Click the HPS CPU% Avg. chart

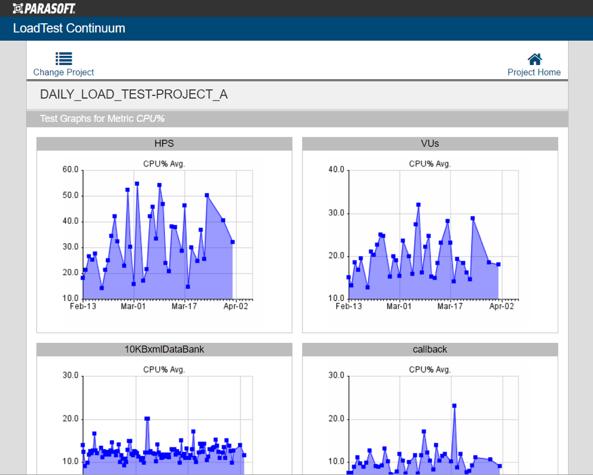point(167,235)
